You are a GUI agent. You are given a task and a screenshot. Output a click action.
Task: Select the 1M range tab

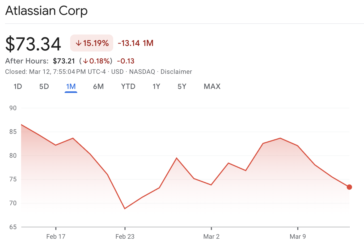[x=71, y=87]
